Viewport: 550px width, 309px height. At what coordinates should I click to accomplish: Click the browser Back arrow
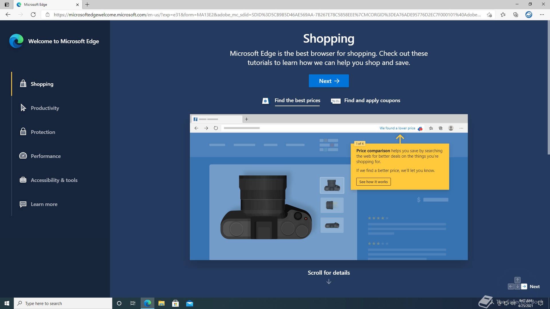8,15
